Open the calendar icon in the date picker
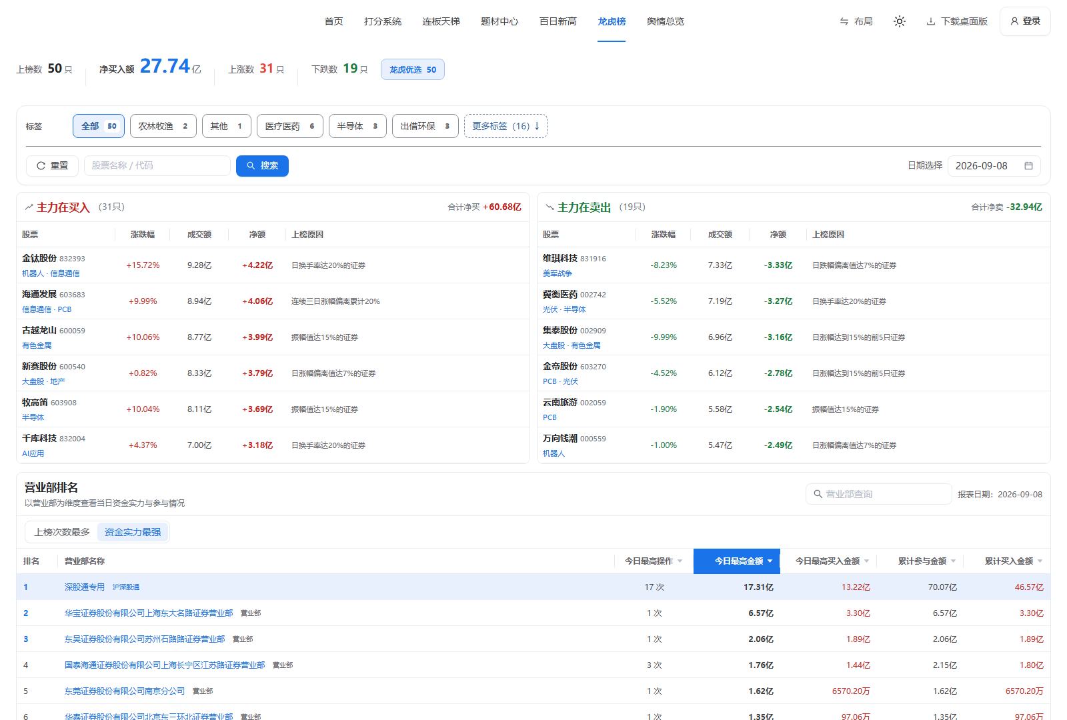This screenshot has height=720, width=1067. pyautogui.click(x=1028, y=165)
